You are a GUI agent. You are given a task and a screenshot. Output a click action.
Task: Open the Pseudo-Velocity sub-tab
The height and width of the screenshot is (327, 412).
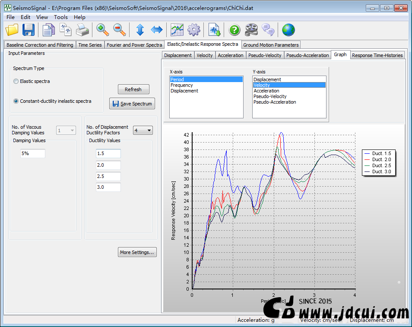[x=265, y=55]
